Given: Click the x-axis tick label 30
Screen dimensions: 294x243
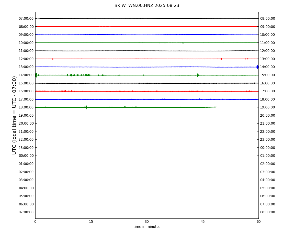Looking at the screenshot, I should 147,222.
